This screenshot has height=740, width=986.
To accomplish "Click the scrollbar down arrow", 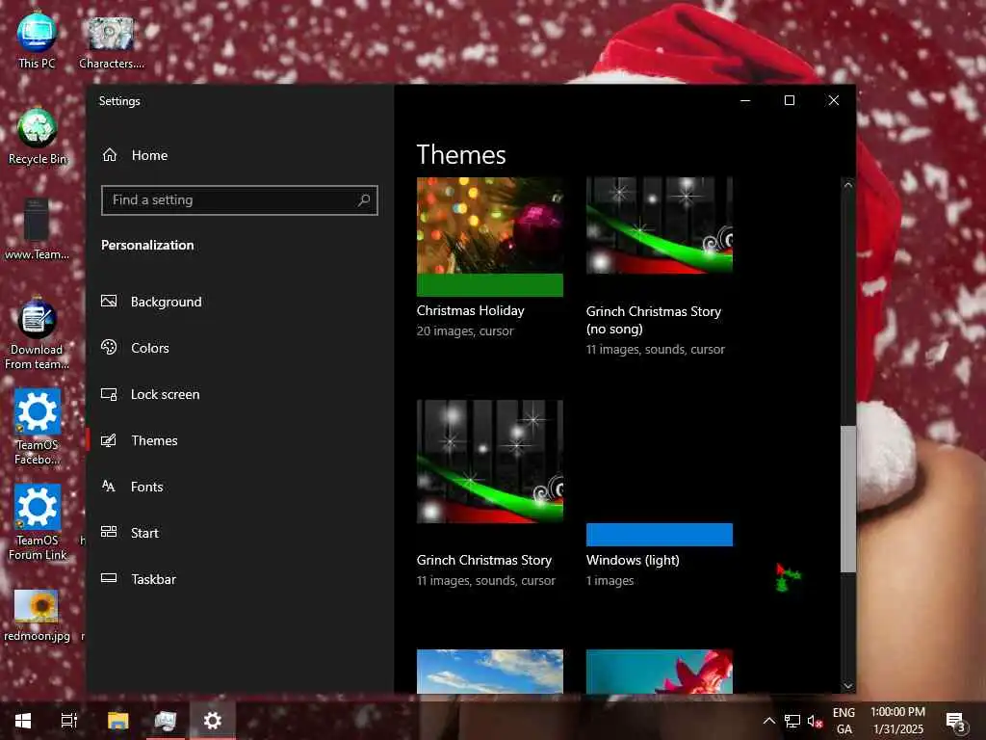I will coord(847,686).
